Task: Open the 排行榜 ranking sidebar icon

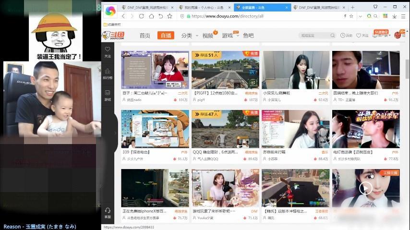Action: [x=108, y=73]
